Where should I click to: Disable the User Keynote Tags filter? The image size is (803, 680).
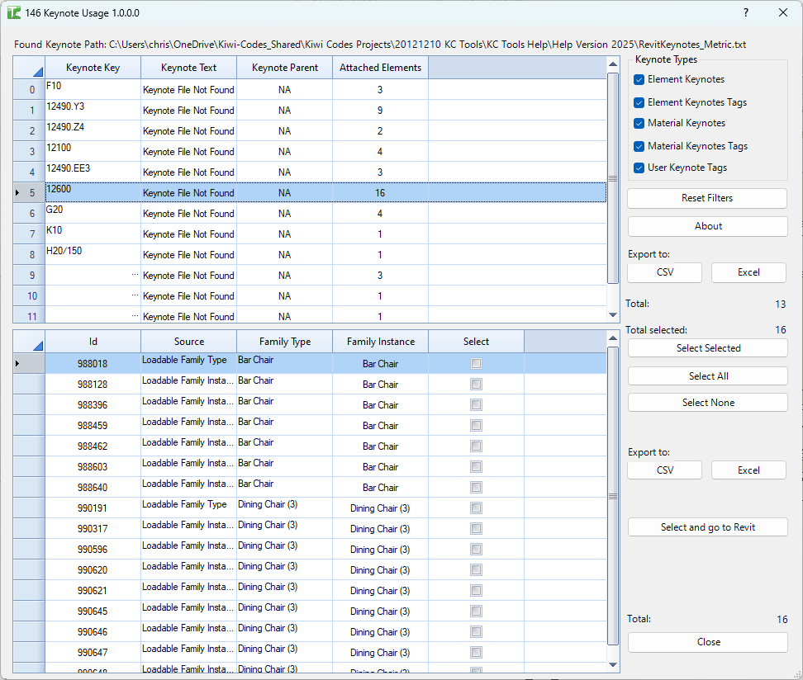click(x=639, y=168)
